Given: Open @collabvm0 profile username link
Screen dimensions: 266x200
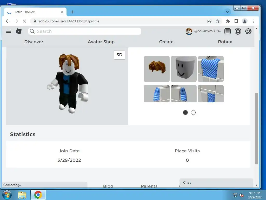Looking at the screenshot, I should [204, 31].
